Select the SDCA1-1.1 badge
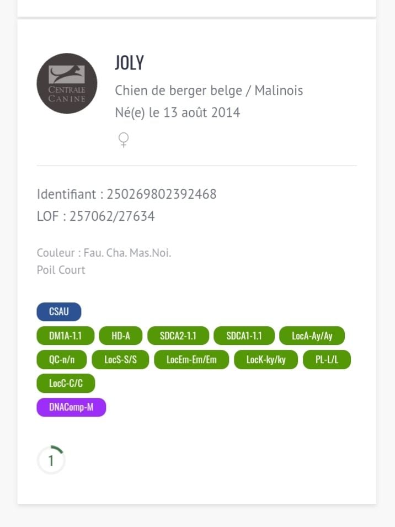 pyautogui.click(x=244, y=336)
